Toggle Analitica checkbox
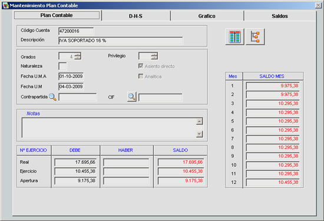This screenshot has height=221, width=324. click(141, 76)
